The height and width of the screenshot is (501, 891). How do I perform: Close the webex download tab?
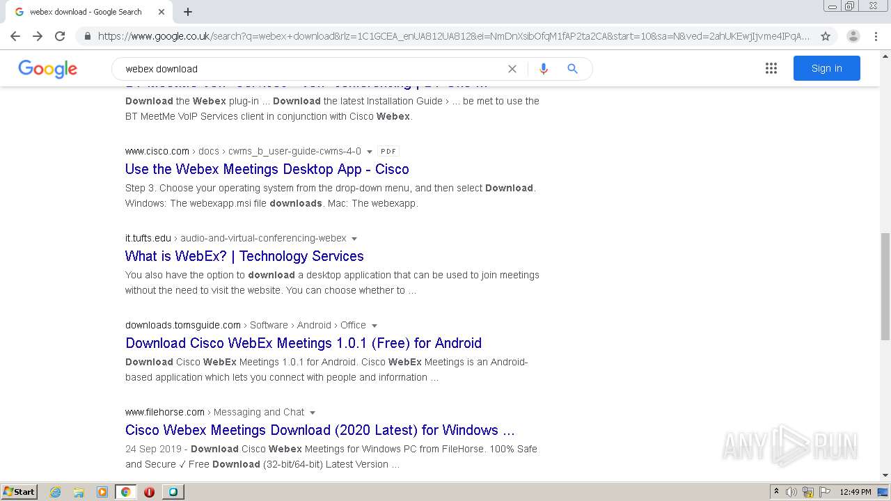pos(161,12)
